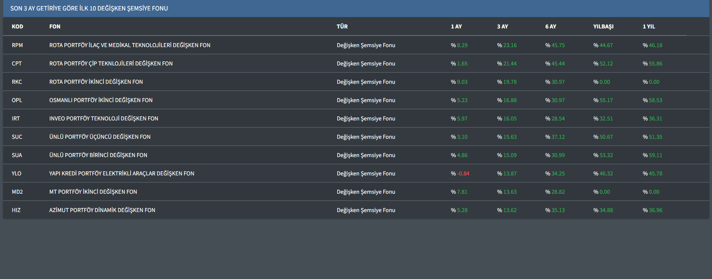The width and height of the screenshot is (712, 279).
Task: Click the KOD column header
Action: 17,27
